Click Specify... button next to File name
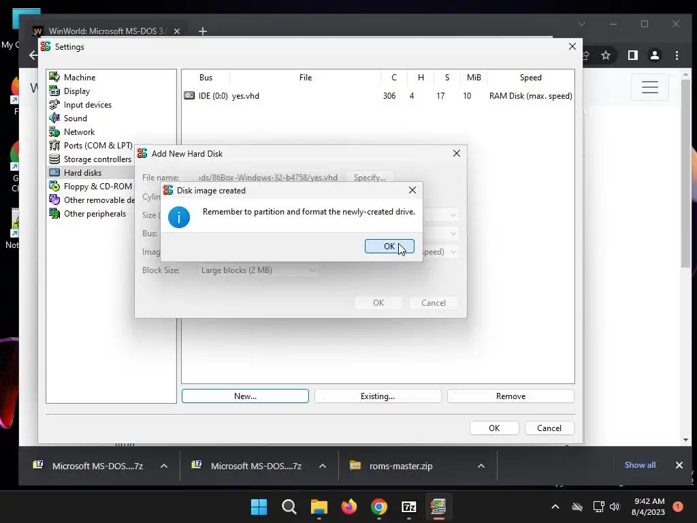The height and width of the screenshot is (523, 697). coord(370,178)
